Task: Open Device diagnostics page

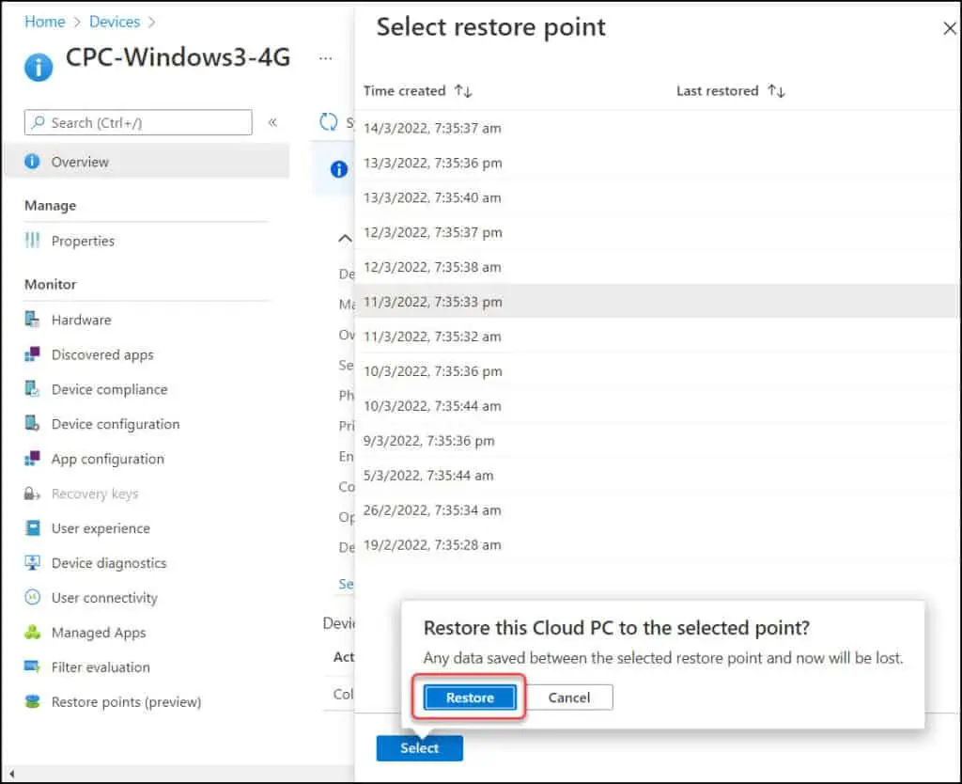Action: 109,563
